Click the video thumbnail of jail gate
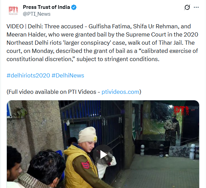206x188 pixels. coord(103,144)
